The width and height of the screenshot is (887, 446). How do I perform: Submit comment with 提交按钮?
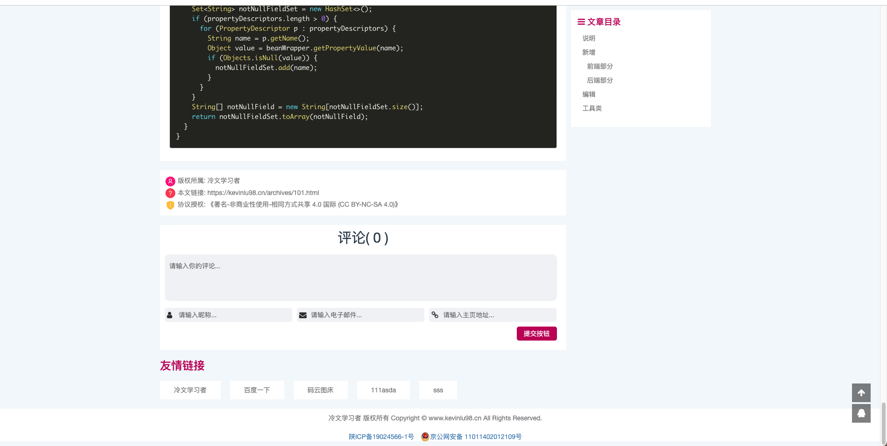pyautogui.click(x=536, y=334)
